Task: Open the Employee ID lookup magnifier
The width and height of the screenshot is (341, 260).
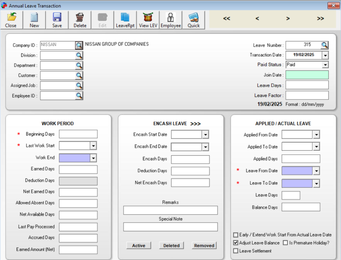Action: pyautogui.click(x=79, y=96)
